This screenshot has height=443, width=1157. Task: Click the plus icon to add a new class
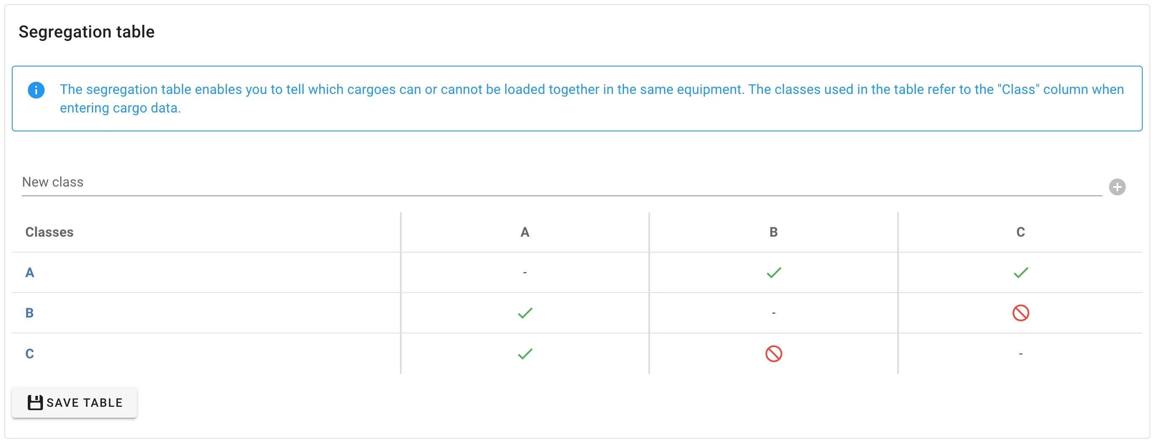click(1117, 187)
